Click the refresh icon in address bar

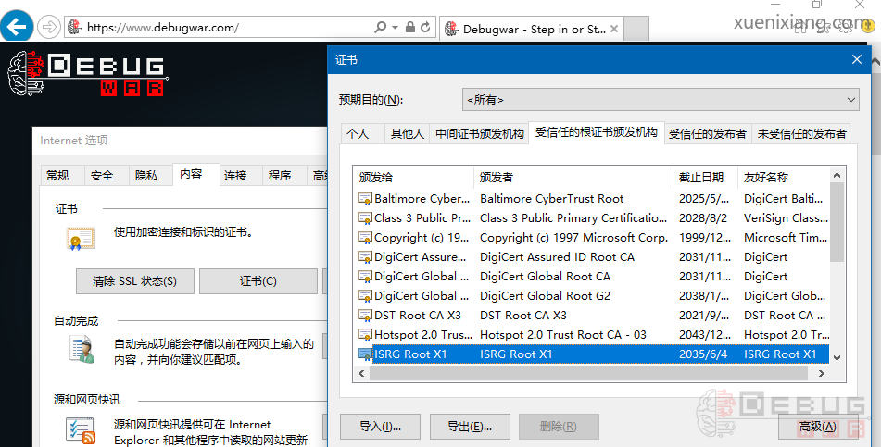(425, 27)
